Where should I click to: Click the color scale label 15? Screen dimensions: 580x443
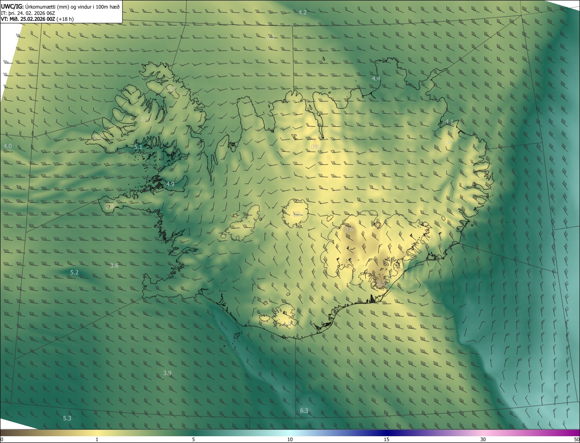click(387, 440)
